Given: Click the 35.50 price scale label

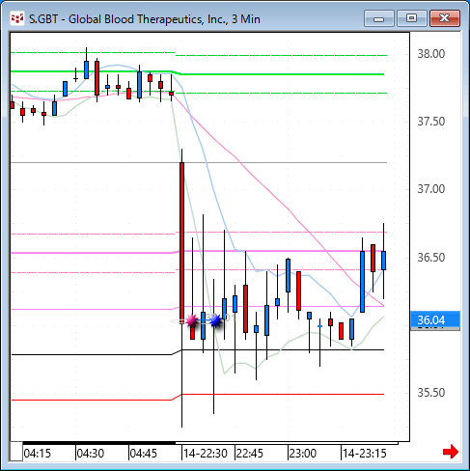Looking at the screenshot, I should (x=431, y=393).
